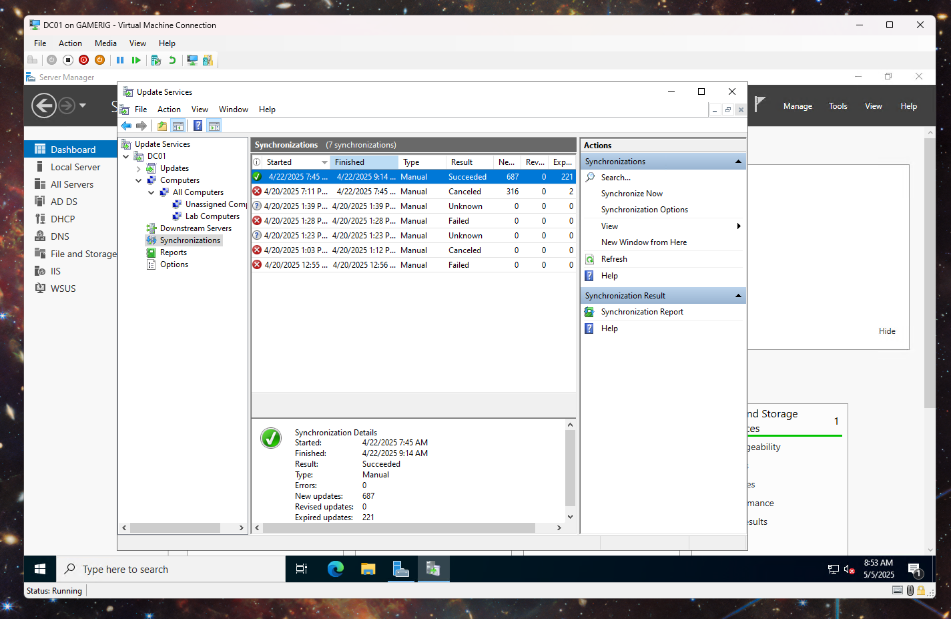Collapse the All Computers tree node
Viewport: 951px width, 619px height.
pyautogui.click(x=151, y=192)
